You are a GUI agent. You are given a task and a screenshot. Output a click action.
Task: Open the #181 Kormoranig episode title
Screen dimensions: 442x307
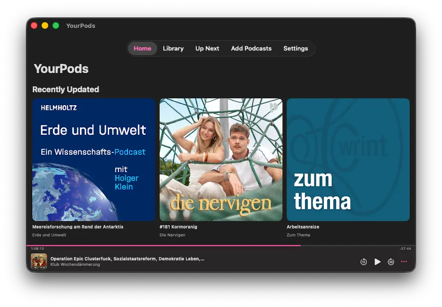coord(178,227)
